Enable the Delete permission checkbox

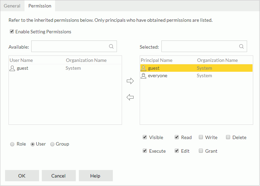(x=228, y=137)
